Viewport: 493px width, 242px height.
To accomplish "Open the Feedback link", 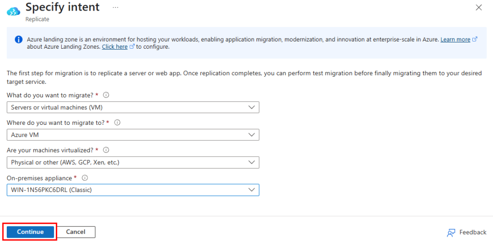I will (x=473, y=232).
